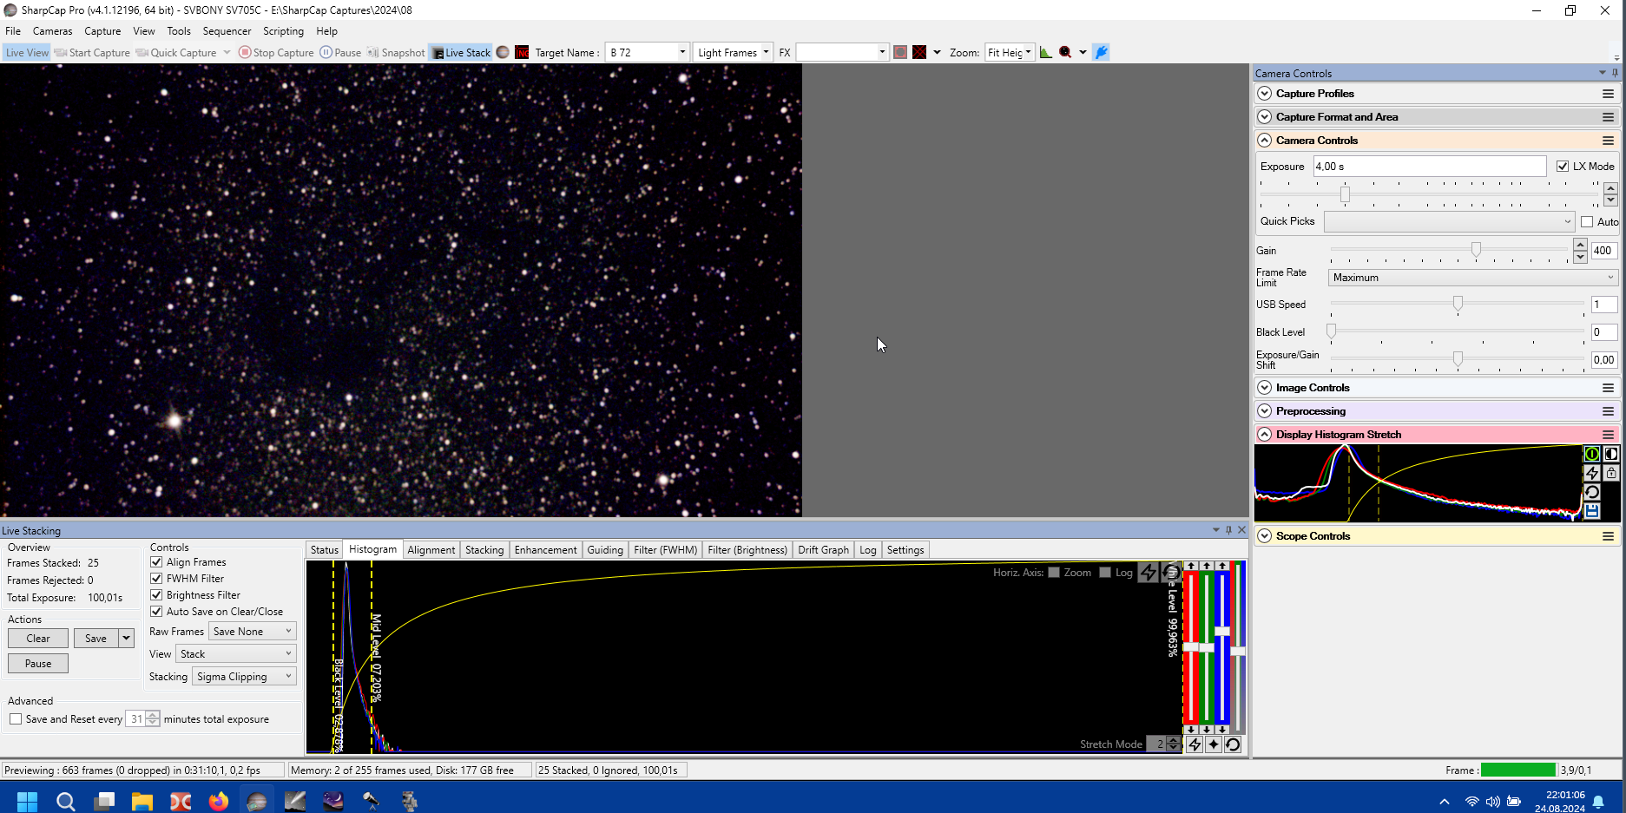Save the display stretch with floppy icon
Screen dimensions: 1626x813
[x=1591, y=511]
